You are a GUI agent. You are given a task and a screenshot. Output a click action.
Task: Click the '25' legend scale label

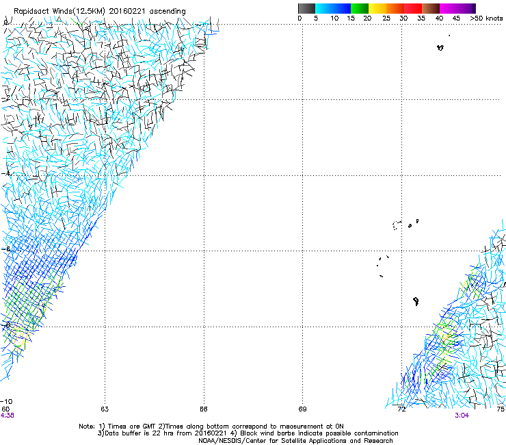[x=386, y=18]
